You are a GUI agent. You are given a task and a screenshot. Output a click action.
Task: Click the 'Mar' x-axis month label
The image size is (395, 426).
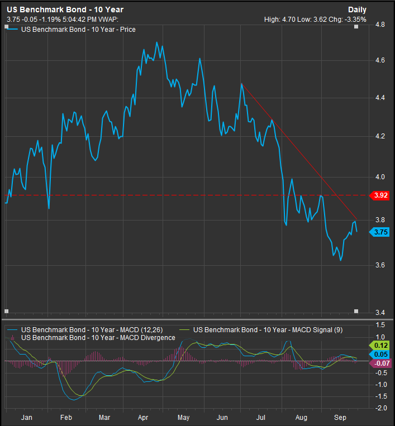click(x=104, y=418)
